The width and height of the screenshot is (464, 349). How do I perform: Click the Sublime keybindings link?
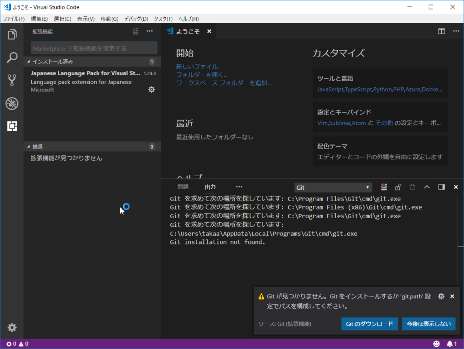339,123
